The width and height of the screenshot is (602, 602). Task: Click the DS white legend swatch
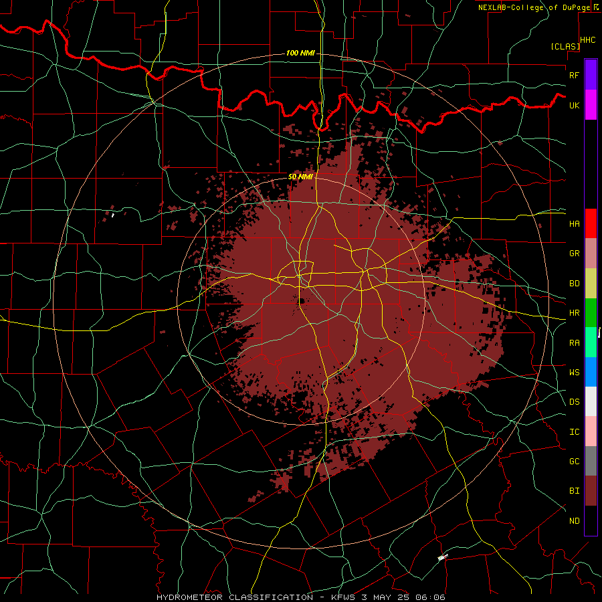(591, 401)
